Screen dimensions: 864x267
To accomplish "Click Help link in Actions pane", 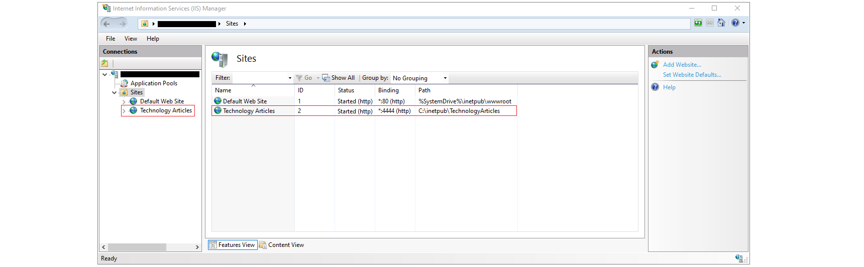I will [669, 87].
